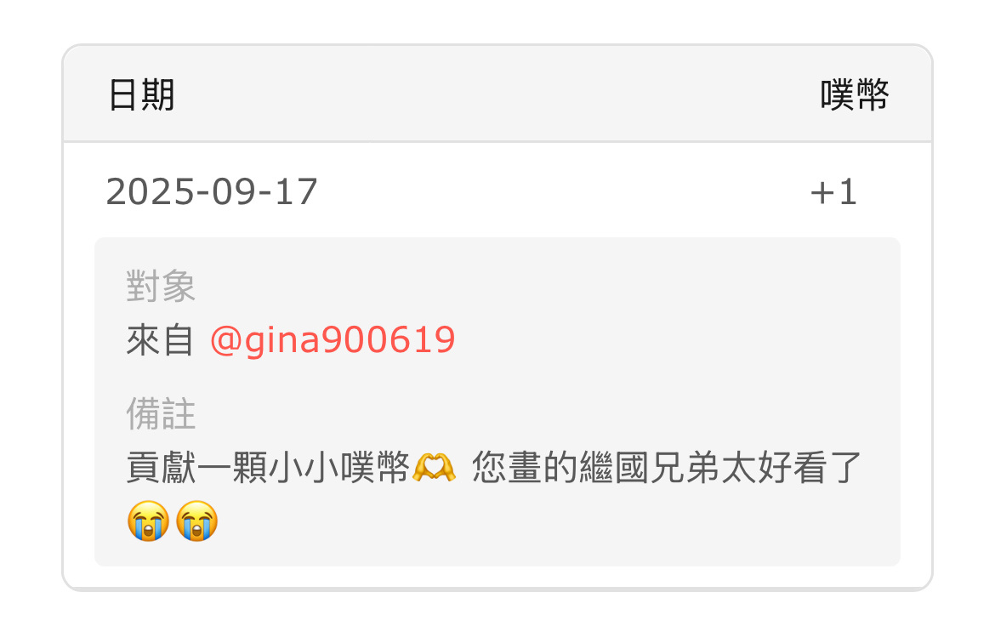Click the 太好看了 phrase in the note

(791, 468)
